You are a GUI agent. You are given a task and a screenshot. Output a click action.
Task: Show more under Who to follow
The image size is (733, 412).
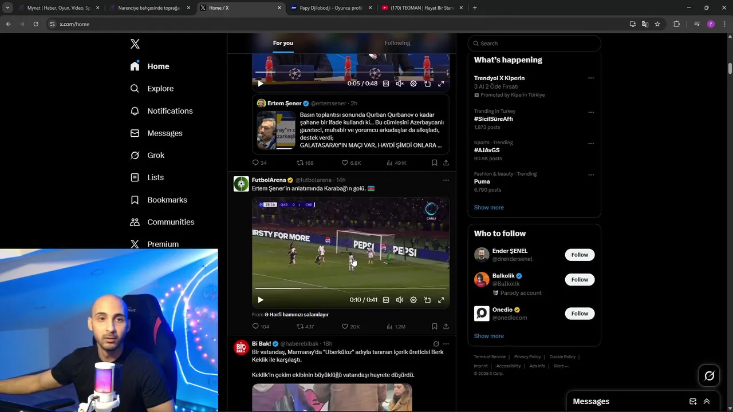489,336
